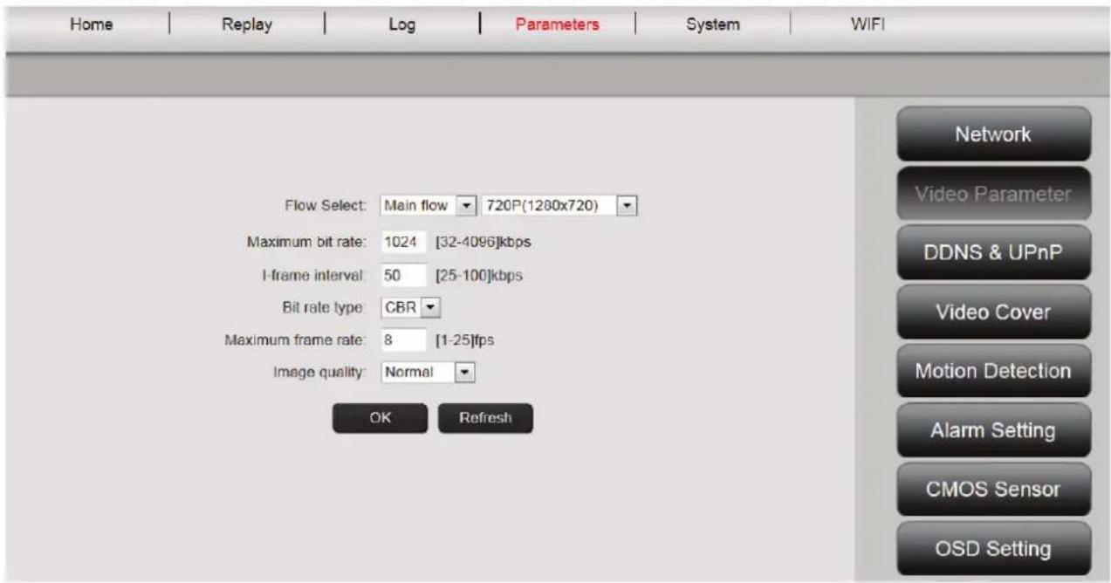Open DDNS & UPnP settings
1111x583 pixels.
pyautogui.click(x=993, y=253)
